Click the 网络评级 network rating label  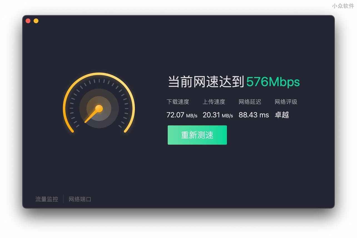tap(286, 102)
